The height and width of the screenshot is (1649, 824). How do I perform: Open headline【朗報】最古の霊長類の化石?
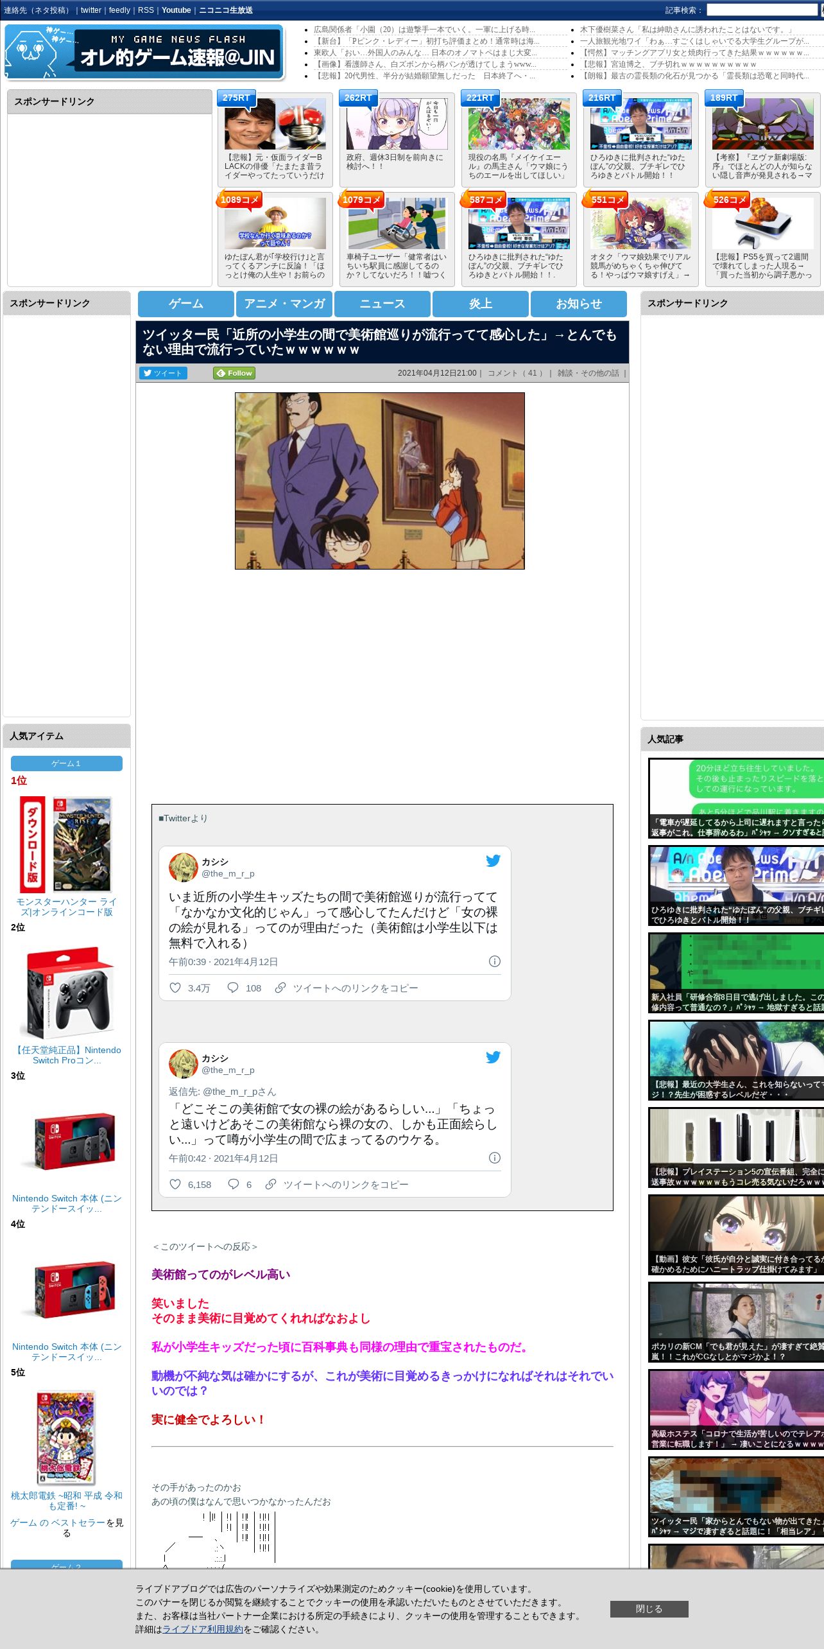click(695, 76)
